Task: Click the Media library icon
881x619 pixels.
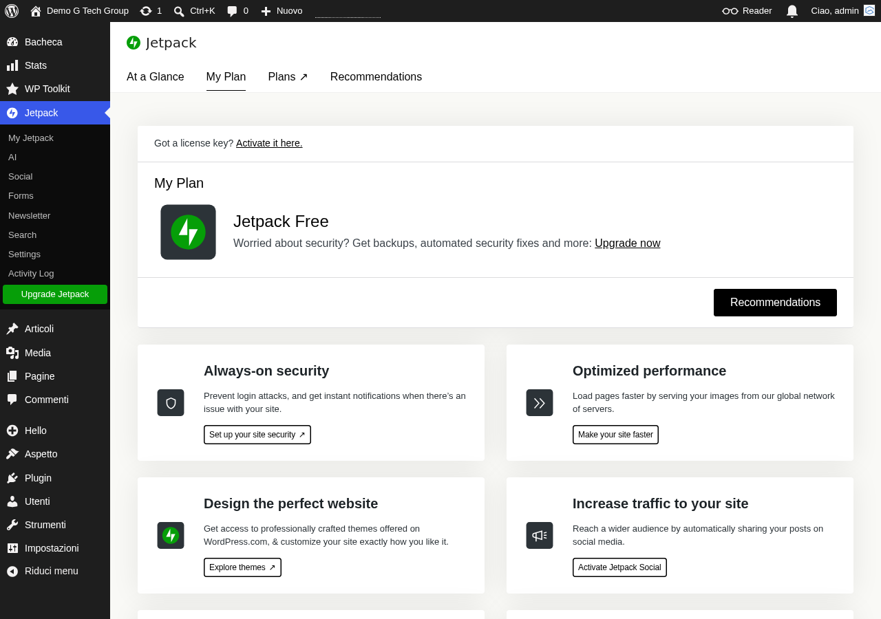Action: point(12,353)
